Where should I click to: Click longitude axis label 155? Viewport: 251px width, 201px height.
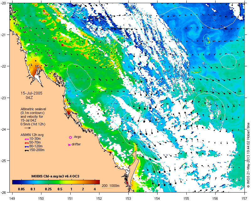tap(186, 198)
